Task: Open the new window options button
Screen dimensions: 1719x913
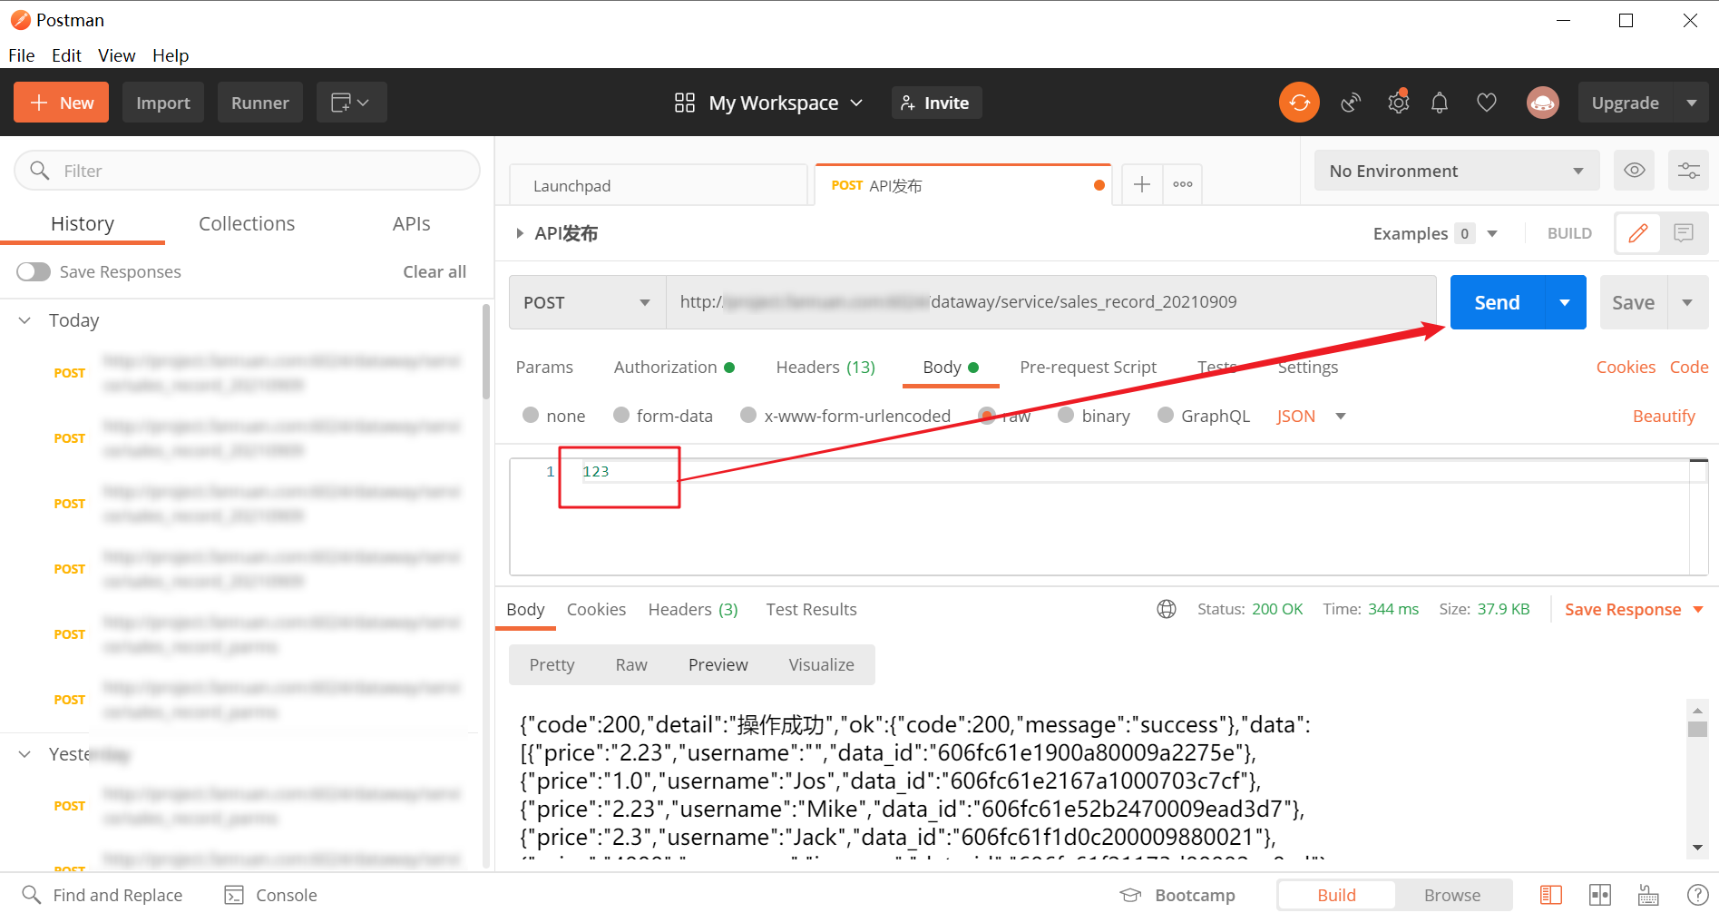Action: click(351, 103)
